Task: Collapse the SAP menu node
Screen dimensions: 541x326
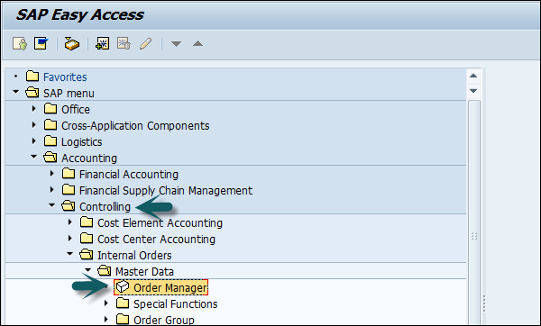Action: [15, 92]
